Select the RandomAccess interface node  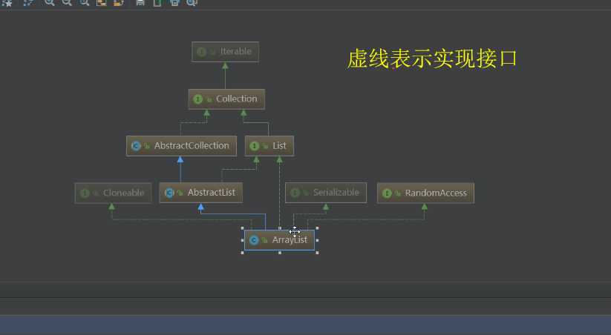coord(425,193)
